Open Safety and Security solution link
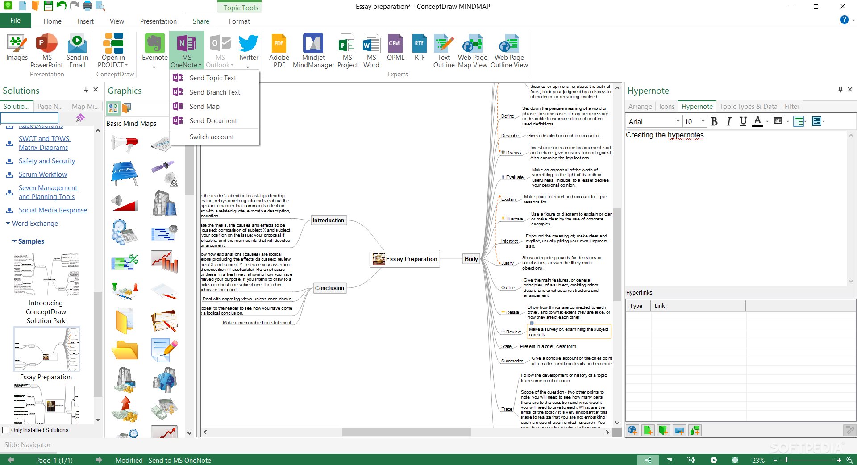The width and height of the screenshot is (857, 465). [x=47, y=161]
